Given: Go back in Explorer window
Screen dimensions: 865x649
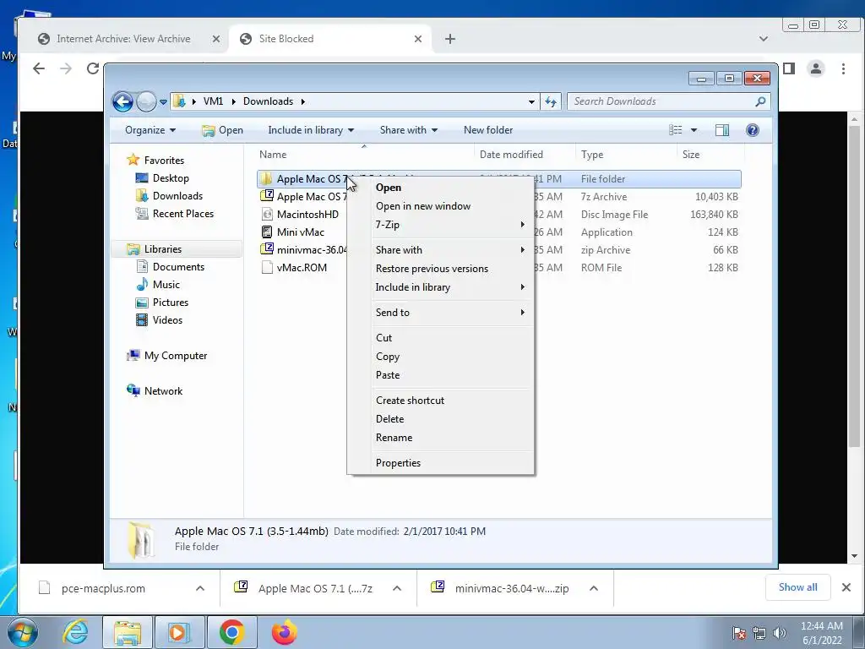Looking at the screenshot, I should (122, 101).
